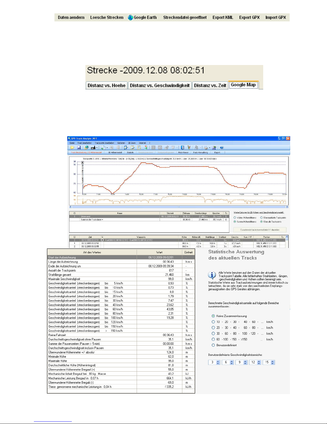Click the Streckendatei geoeffnet button
This screenshot has height=424, width=327.
tap(185, 17)
